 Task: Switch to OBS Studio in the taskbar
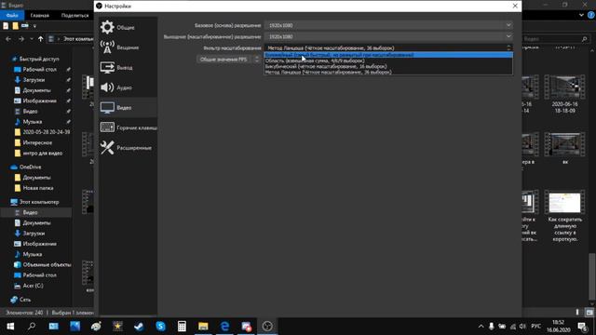point(267,327)
